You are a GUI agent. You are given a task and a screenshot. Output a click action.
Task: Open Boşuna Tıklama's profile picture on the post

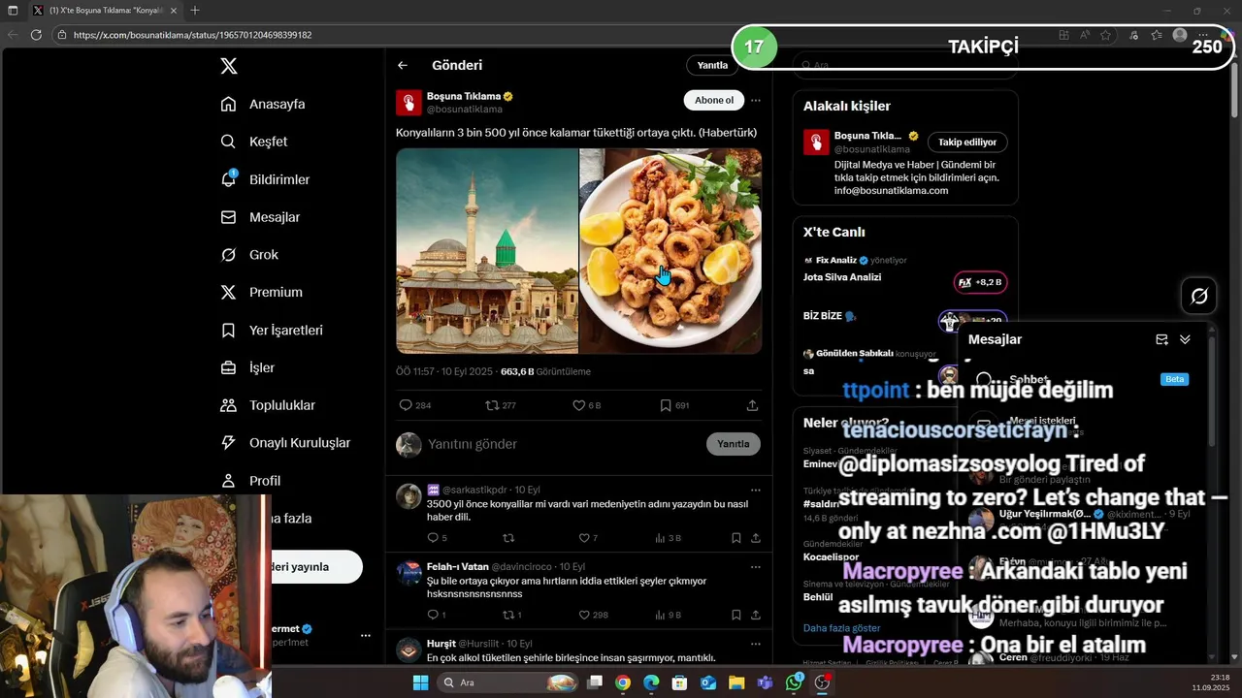(409, 103)
